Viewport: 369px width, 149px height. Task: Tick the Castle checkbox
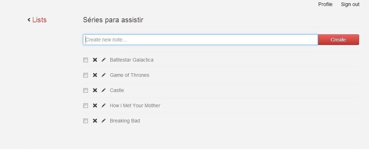pos(86,91)
